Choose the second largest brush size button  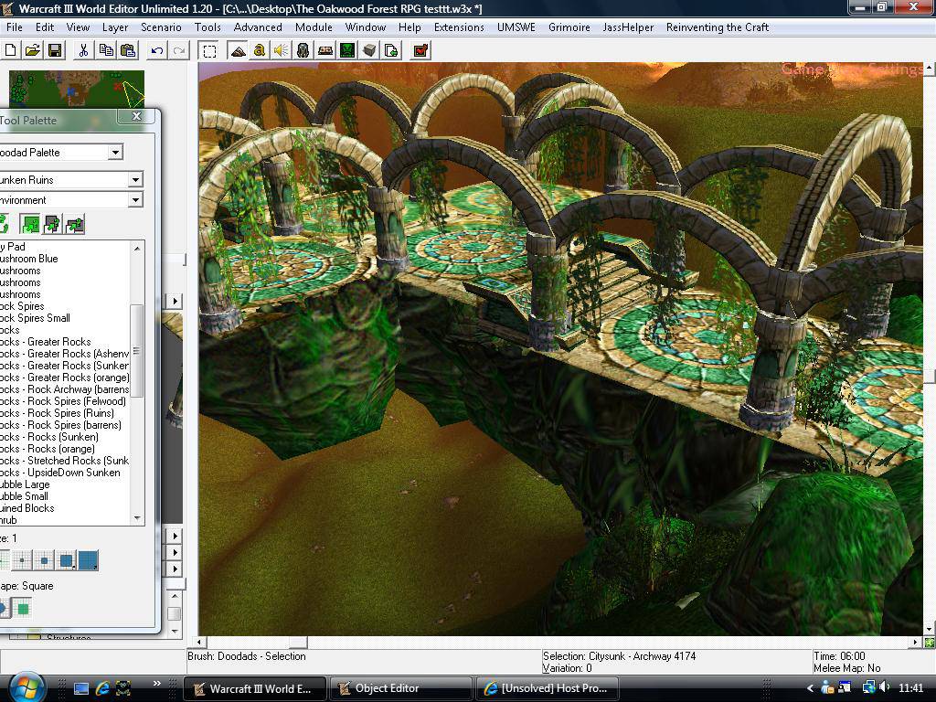pos(66,560)
